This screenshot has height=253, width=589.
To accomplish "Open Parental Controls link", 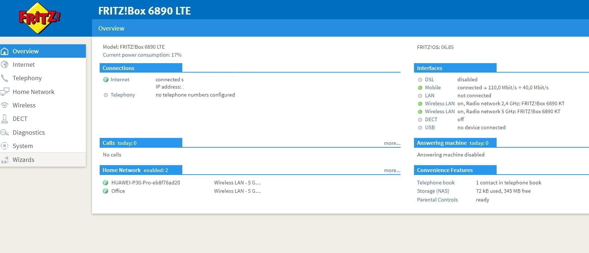I will [437, 200].
